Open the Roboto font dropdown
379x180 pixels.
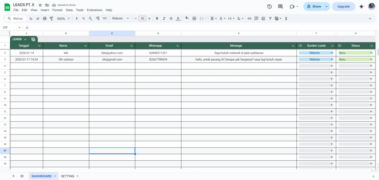pyautogui.click(x=121, y=18)
